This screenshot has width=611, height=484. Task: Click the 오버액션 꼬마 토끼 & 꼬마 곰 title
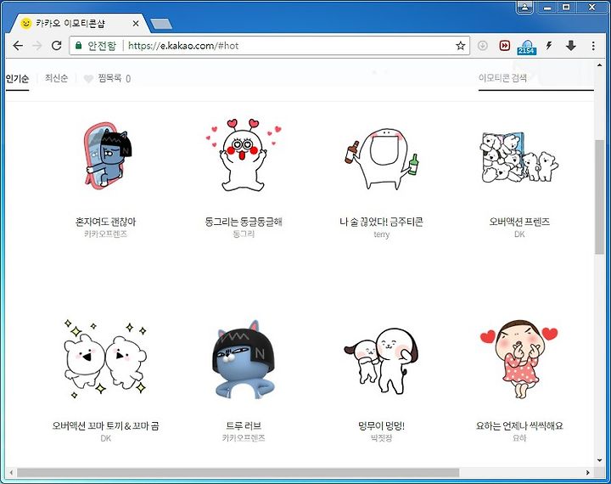(105, 426)
